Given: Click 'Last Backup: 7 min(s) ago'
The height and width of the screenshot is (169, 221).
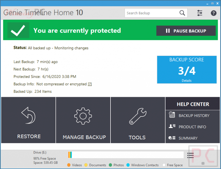Looking at the screenshot, I should point(36,62).
